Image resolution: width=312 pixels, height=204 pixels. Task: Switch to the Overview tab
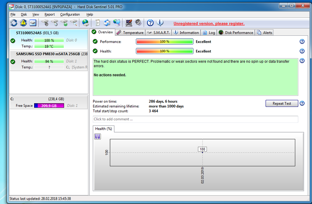click(x=102, y=32)
